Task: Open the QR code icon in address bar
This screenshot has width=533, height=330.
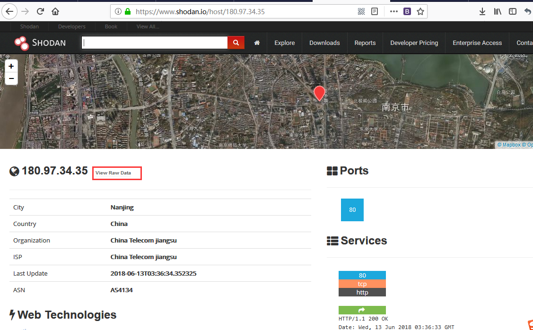Action: tap(361, 11)
